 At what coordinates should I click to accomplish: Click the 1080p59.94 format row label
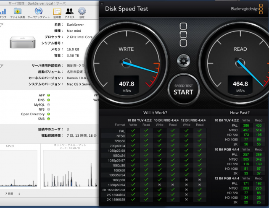[116, 185]
